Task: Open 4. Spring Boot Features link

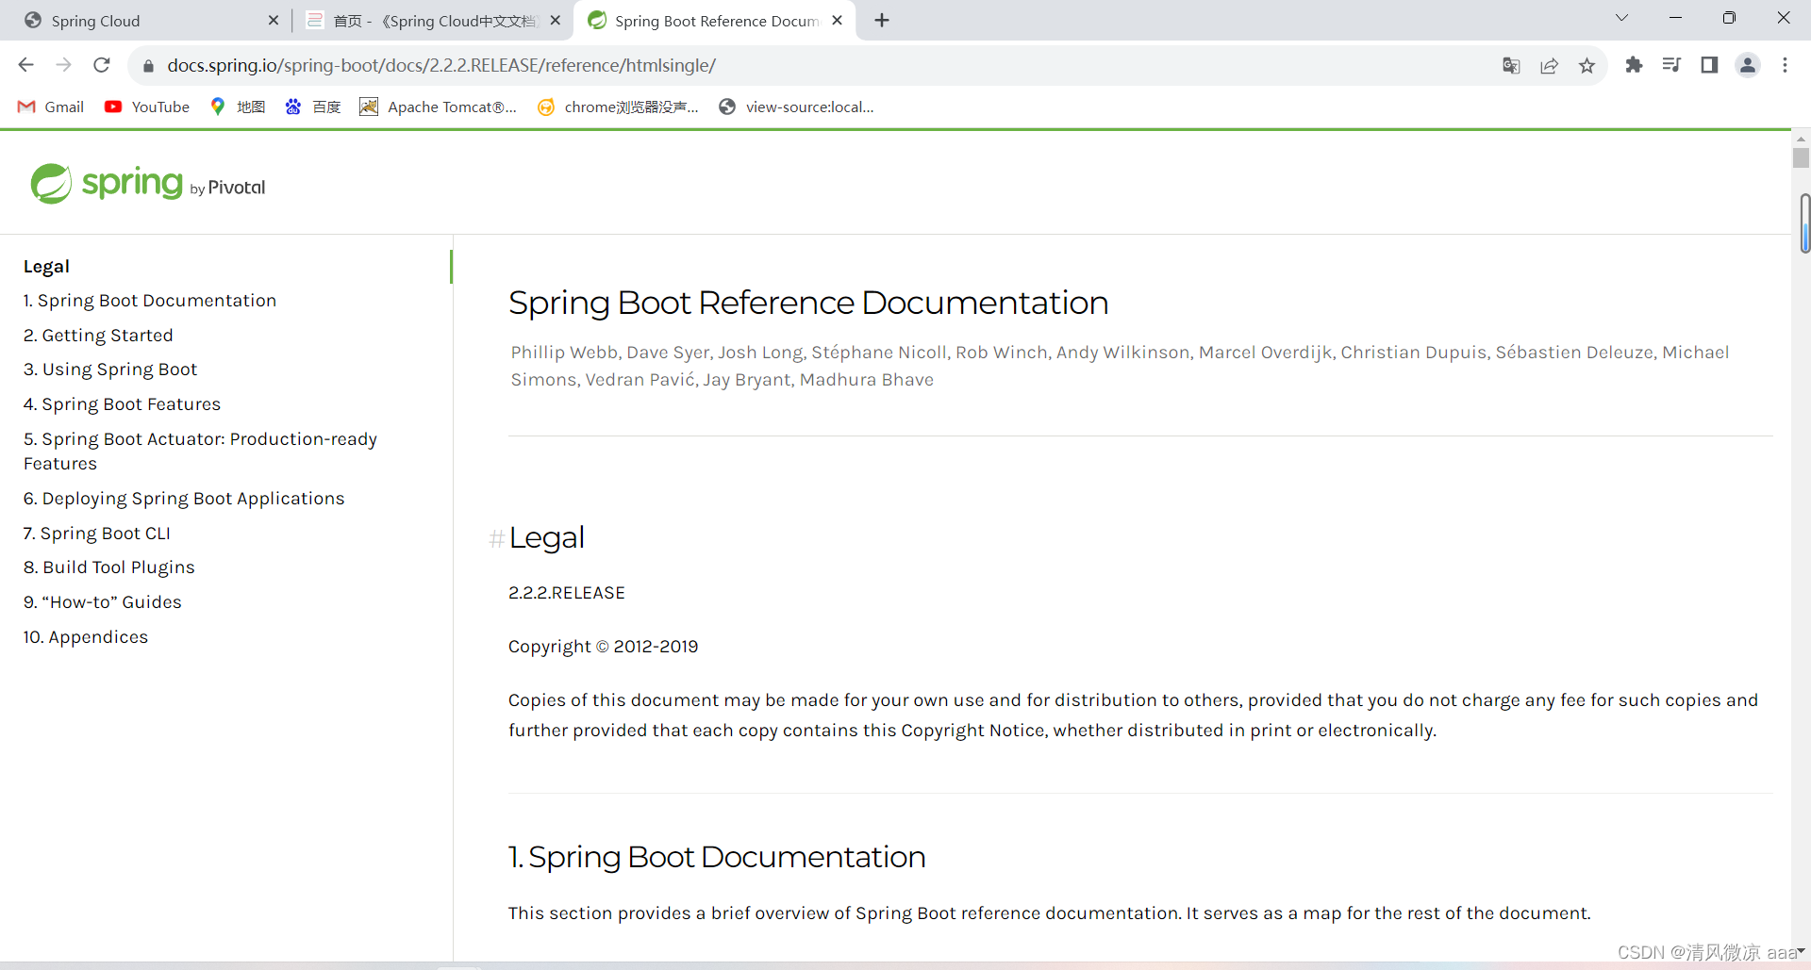Action: pos(122,403)
